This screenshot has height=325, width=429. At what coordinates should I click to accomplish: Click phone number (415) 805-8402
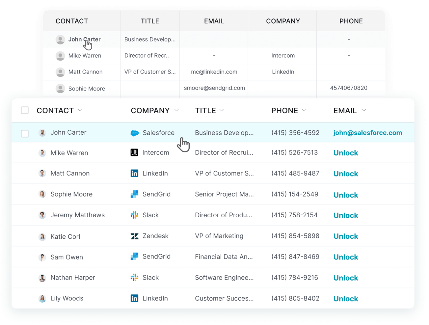(x=295, y=298)
